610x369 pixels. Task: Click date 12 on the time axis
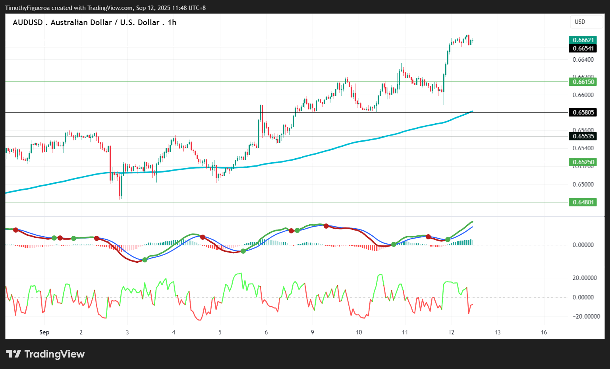pyautogui.click(x=451, y=332)
